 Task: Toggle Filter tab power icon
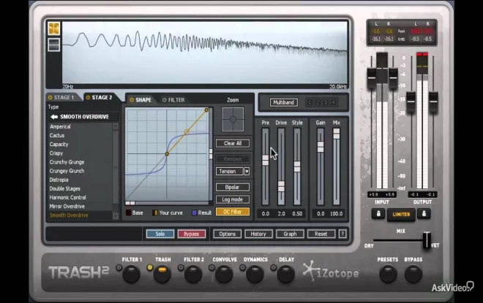point(164,100)
